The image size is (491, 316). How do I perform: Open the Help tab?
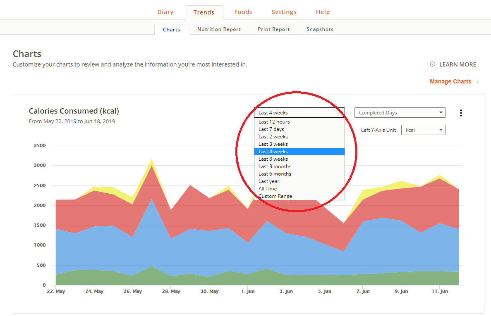323,12
